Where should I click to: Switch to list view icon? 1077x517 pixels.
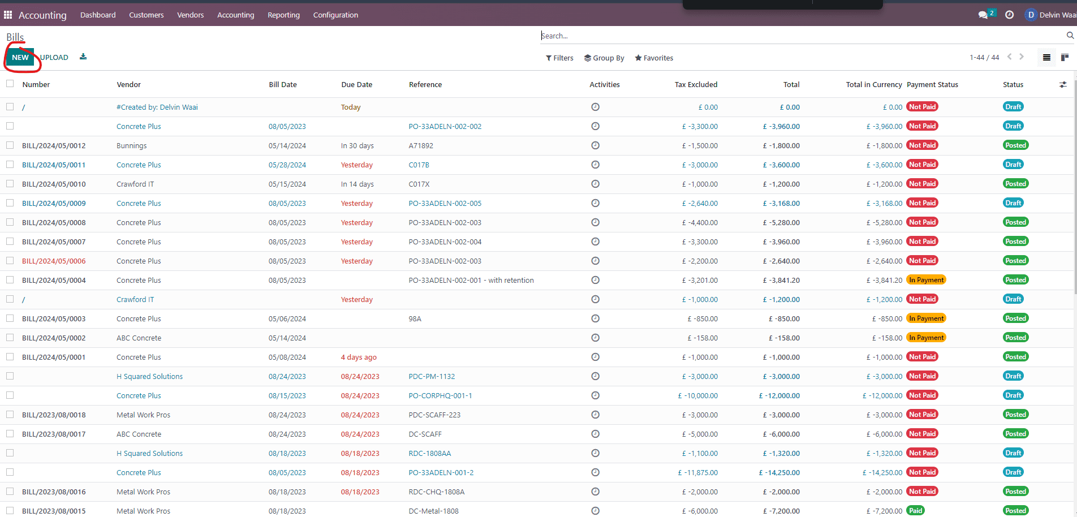[x=1046, y=58]
